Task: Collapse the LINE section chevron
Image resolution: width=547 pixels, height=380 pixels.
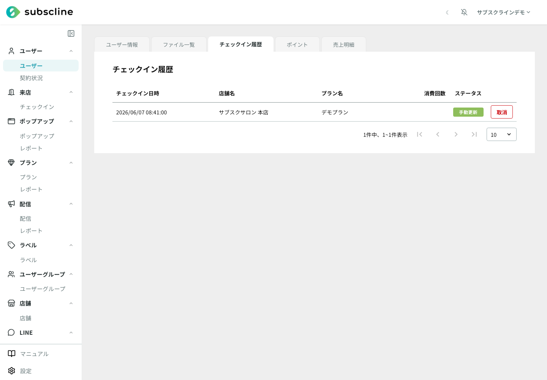Action: [x=71, y=332]
